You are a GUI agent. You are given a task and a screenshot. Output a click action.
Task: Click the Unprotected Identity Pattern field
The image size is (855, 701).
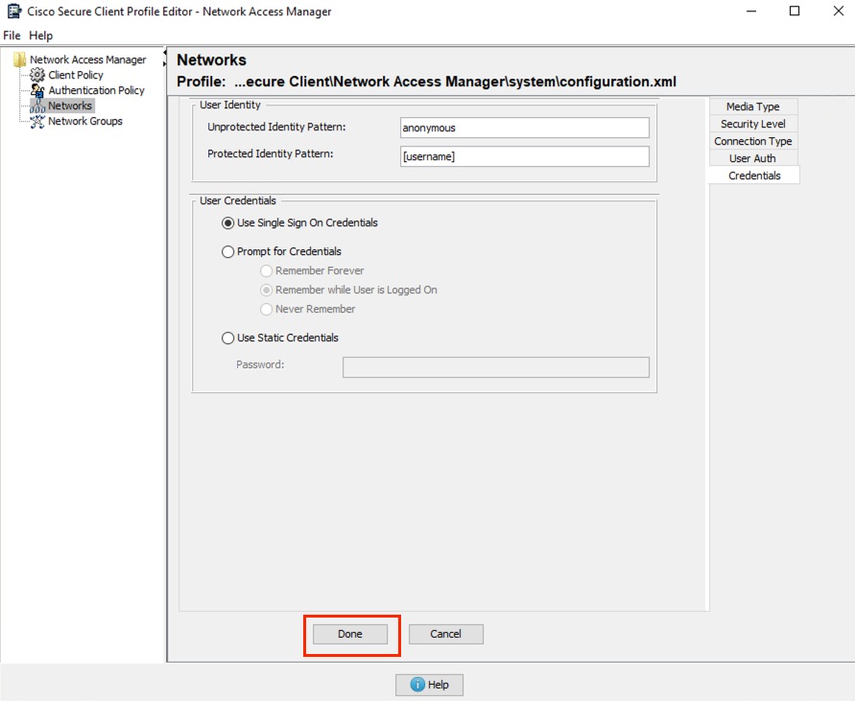[x=523, y=128]
